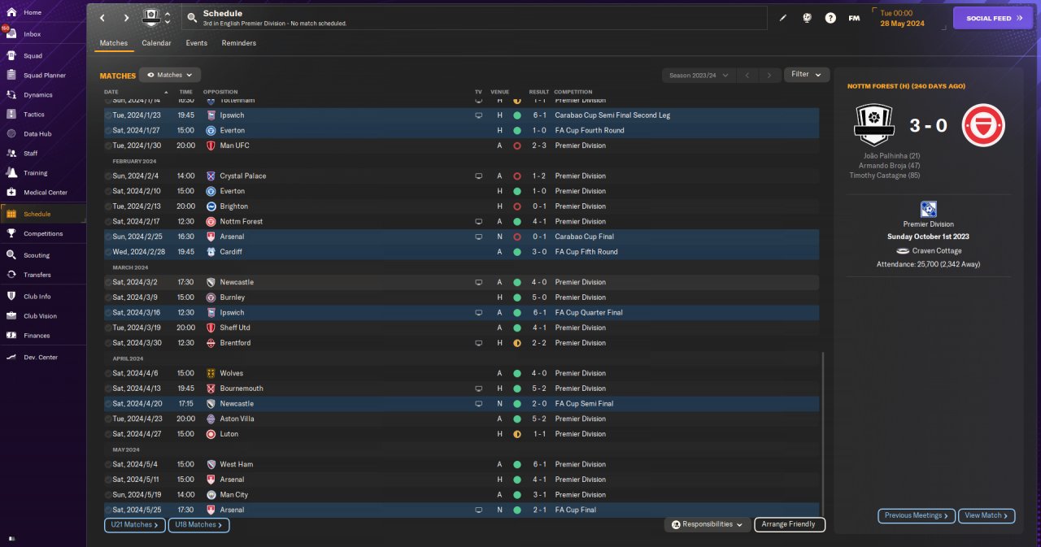
Task: Click scorer João Palhinha (21)
Action: click(891, 155)
